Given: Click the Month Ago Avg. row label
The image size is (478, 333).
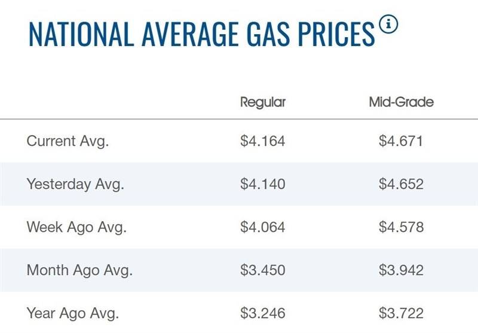Looking at the screenshot, I should 79,270.
